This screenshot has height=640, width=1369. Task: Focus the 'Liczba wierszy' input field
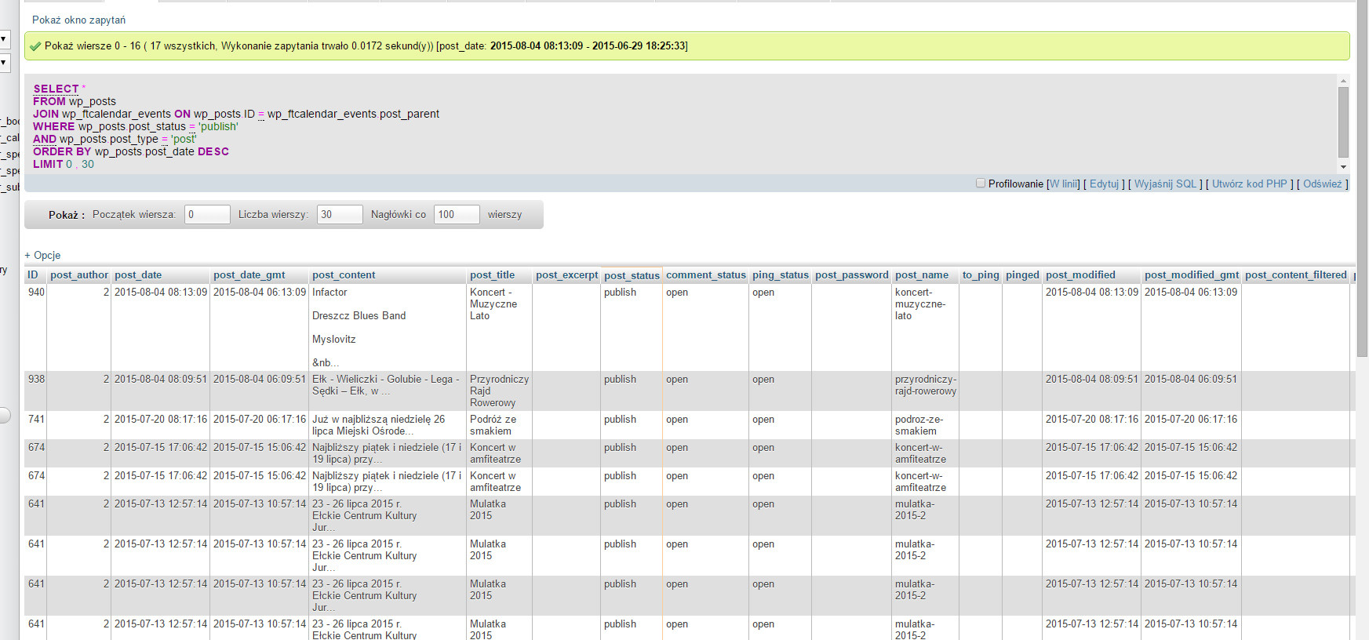coord(340,214)
